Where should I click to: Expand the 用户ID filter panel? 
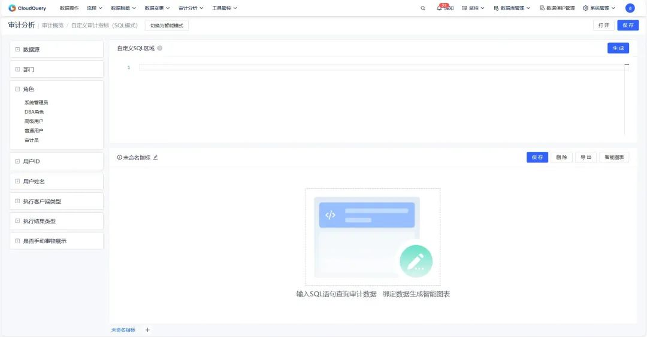[x=17, y=161]
